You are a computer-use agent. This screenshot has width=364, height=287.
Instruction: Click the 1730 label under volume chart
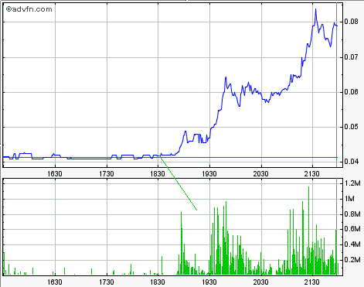pos(107,282)
